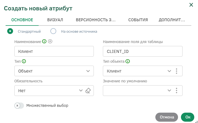Toggle the Множественный выбор switch
This screenshot has height=123, width=198.
coord(19,105)
